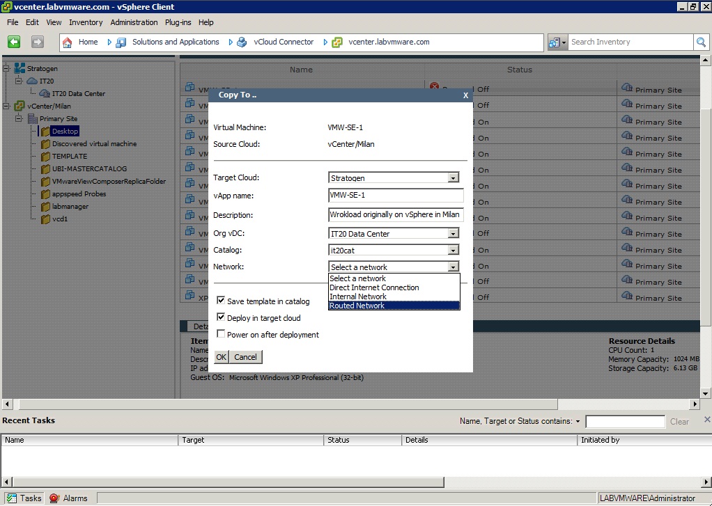Click the appspeed Probes folder icon
Viewport: 712px width, 506px height.
[x=45, y=194]
